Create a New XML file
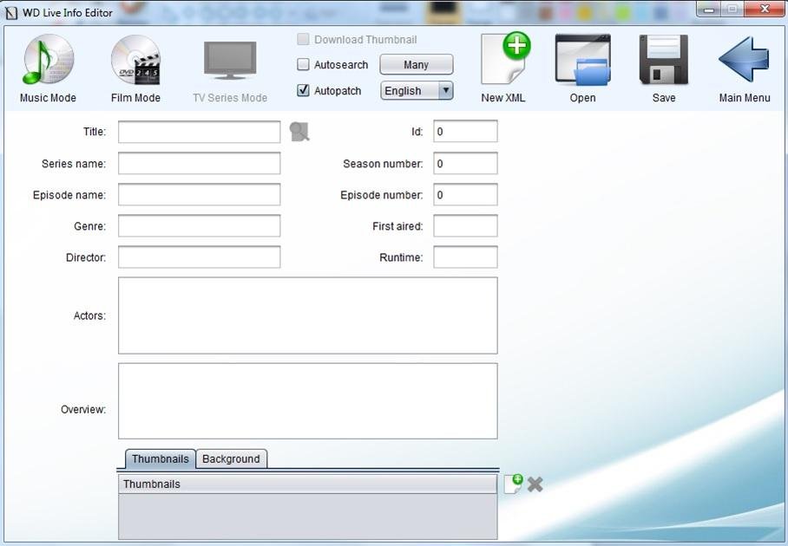The height and width of the screenshot is (546, 788). pyautogui.click(x=505, y=59)
